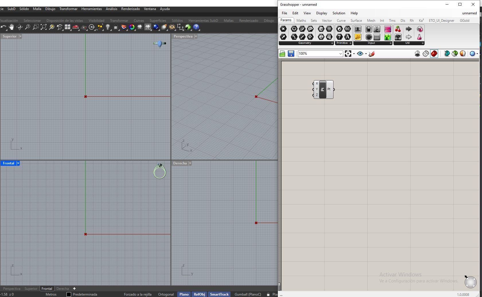The image size is (482, 297).
Task: Toggle red shaded preview mode in Grasshopper
Action: click(x=434, y=54)
